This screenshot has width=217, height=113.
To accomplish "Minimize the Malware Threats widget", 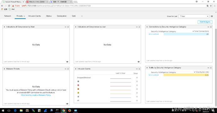I will 65,69.
